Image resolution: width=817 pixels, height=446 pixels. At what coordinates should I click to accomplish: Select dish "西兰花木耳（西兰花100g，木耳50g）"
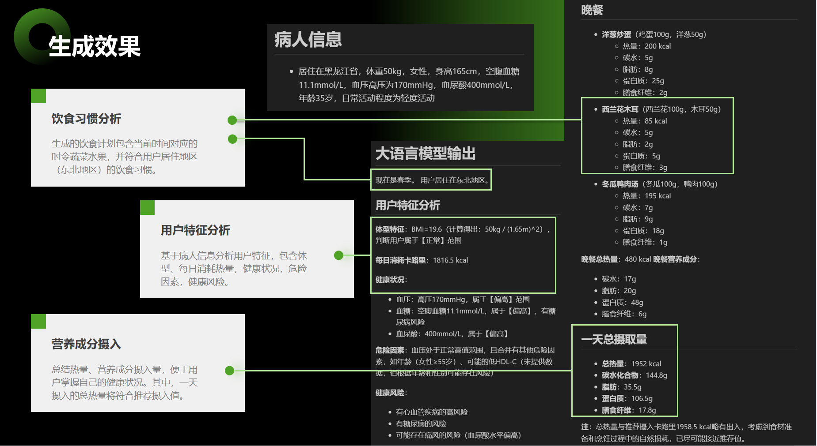tap(663, 109)
